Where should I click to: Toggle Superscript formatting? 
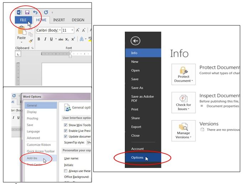[x=73, y=39]
